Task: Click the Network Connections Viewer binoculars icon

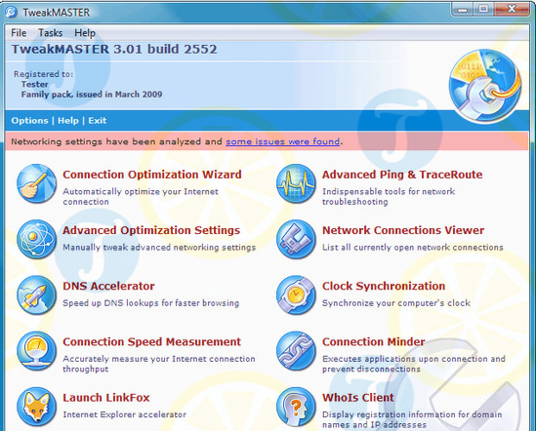Action: [296, 240]
